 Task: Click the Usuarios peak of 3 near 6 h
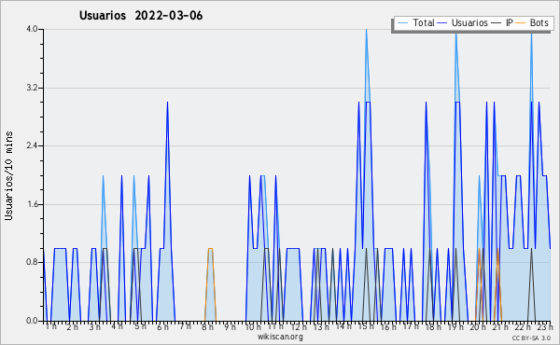(x=167, y=103)
